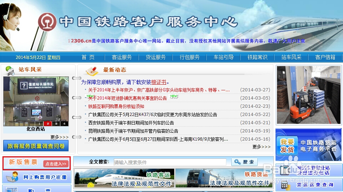The height and width of the screenshot is (192, 343).
Task: Click the (2014-03-27) date text
Action: pos(255,90)
